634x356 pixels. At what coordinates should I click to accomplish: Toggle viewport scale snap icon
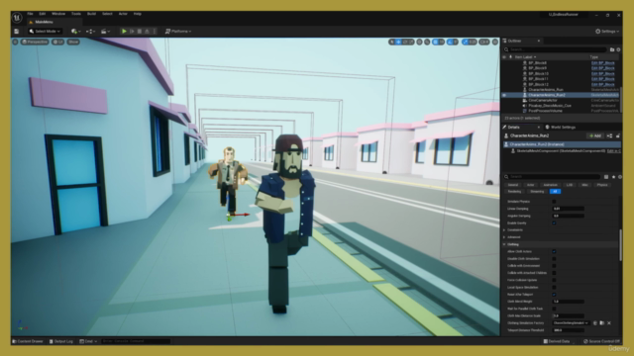465,42
